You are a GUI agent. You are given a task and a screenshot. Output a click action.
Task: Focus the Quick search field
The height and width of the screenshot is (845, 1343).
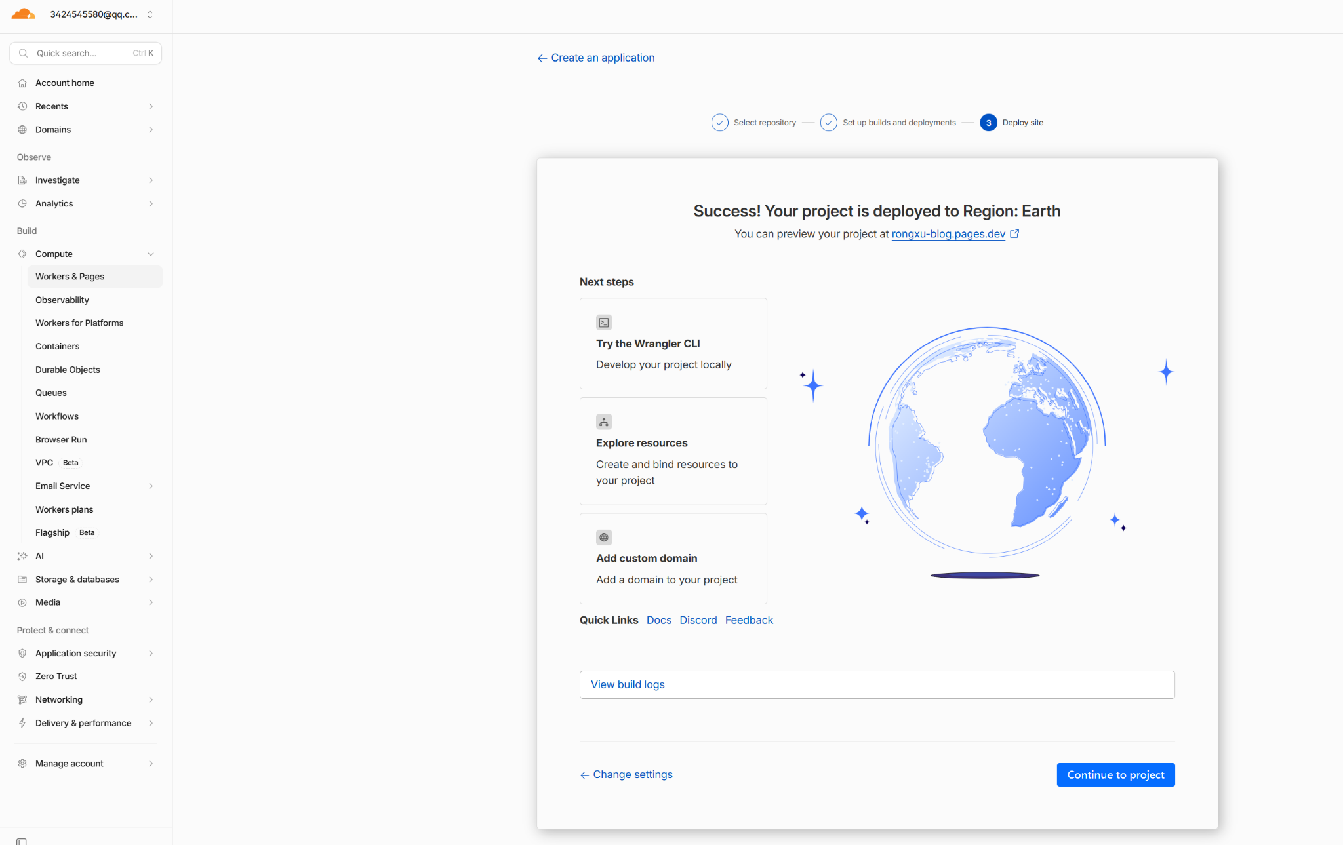85,53
